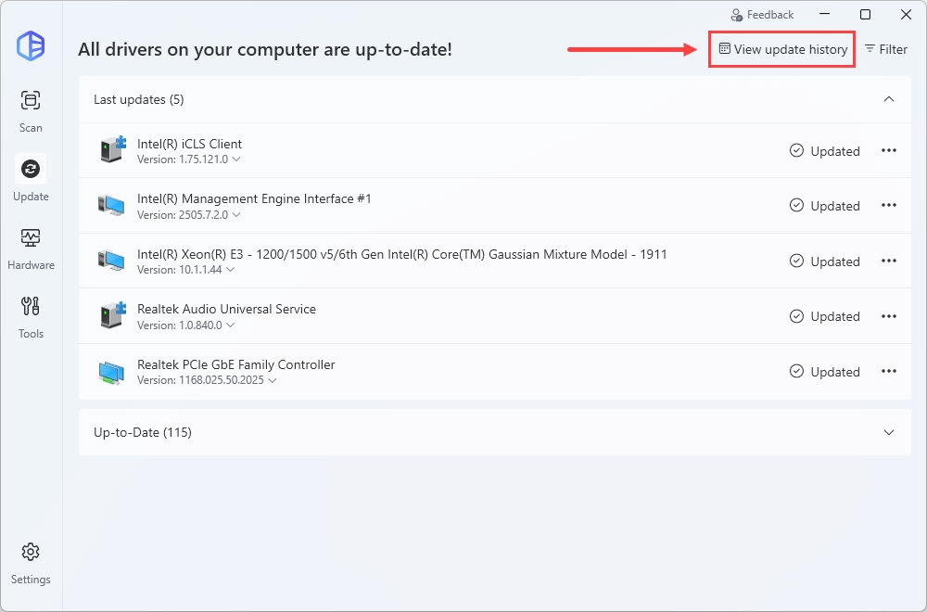This screenshot has height=612, width=927.
Task: Open more options for Realtek Audio Universal Service
Action: pos(888,316)
